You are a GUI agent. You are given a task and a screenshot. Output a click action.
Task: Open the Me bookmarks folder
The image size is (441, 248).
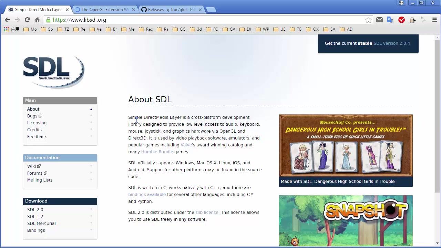[127, 29]
